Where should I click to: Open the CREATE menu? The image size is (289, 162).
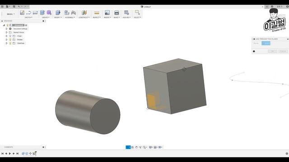46,17
